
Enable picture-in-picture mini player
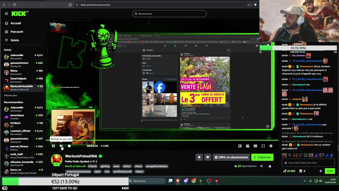tap(240, 146)
